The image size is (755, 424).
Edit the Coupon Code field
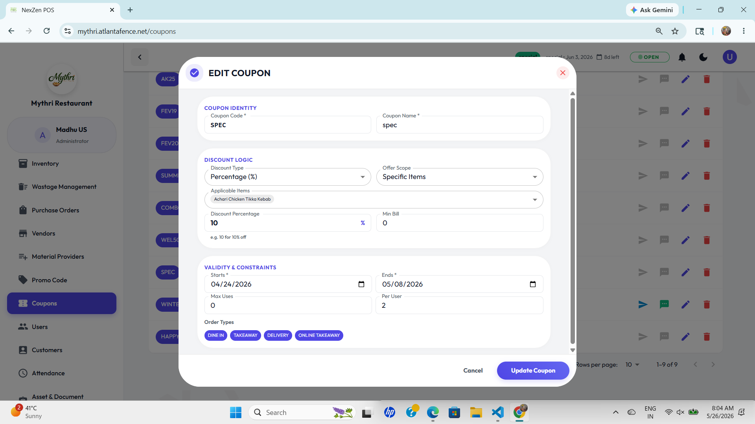287,125
